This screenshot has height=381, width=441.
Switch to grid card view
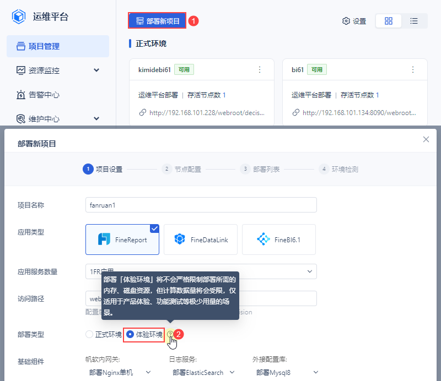389,21
